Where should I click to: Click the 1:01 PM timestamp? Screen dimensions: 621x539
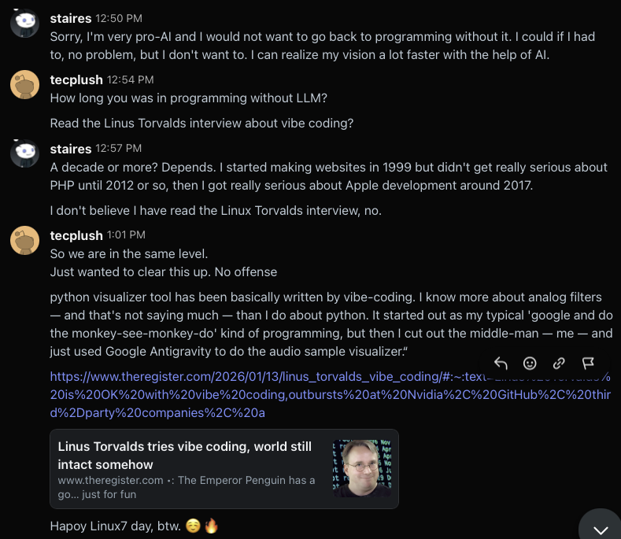pyautogui.click(x=126, y=235)
